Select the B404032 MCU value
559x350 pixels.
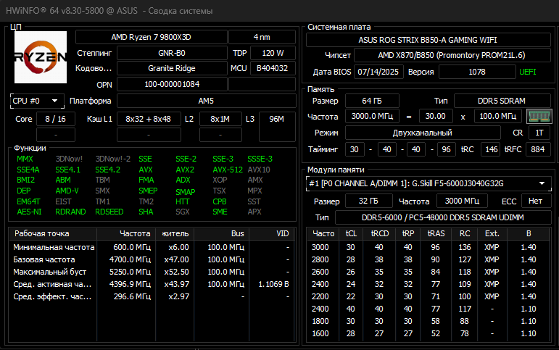pyautogui.click(x=273, y=68)
